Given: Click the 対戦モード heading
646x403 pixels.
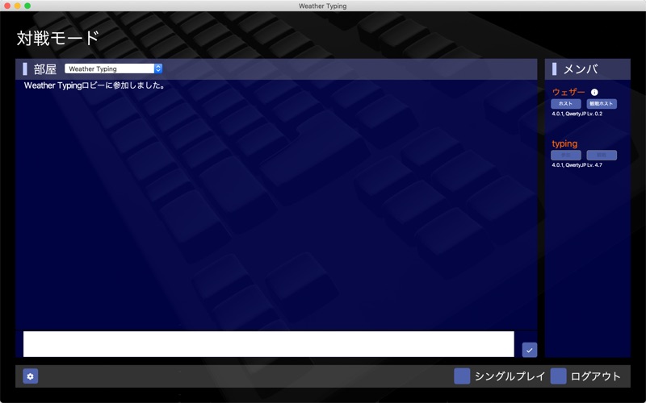Looking at the screenshot, I should click(x=57, y=38).
